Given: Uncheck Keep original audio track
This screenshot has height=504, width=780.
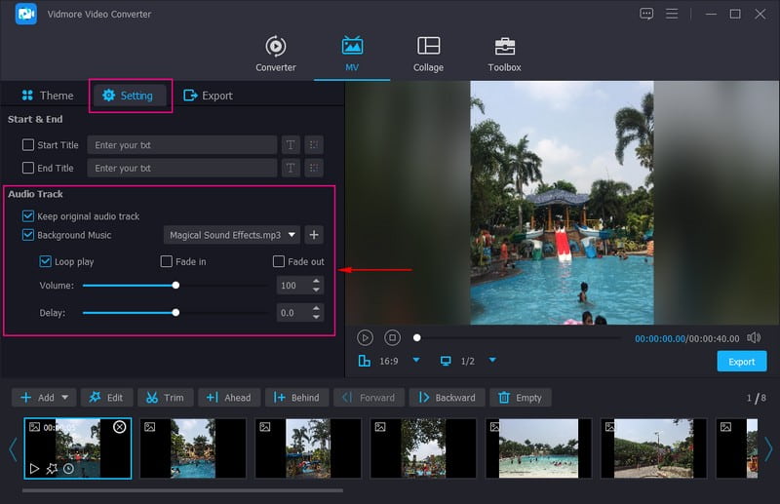Looking at the screenshot, I should pyautogui.click(x=28, y=215).
